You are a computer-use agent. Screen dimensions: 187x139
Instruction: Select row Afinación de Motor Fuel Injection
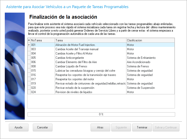coord(75,45)
